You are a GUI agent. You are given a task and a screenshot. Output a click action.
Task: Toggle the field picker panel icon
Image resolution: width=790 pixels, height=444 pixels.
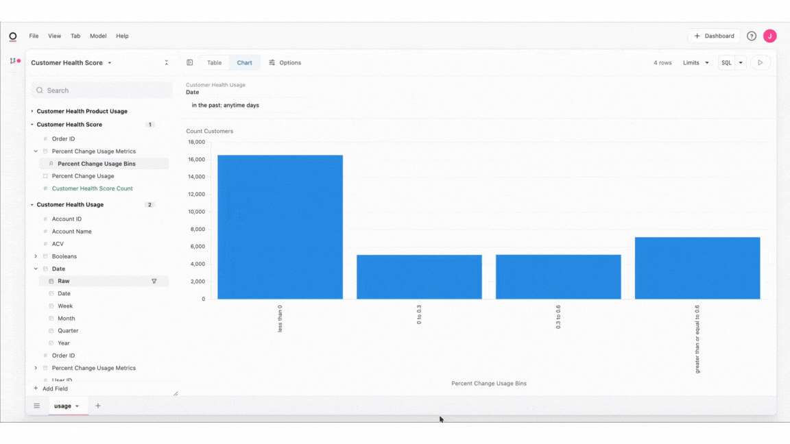click(x=190, y=63)
